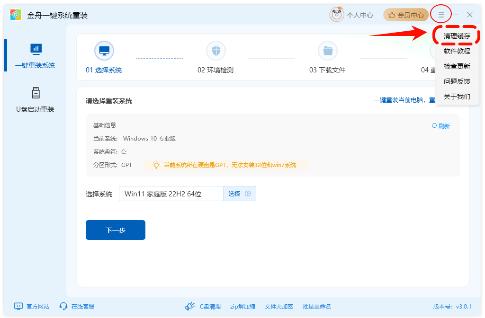
Task: Open 软件教程 from the menu
Action: 457,51
